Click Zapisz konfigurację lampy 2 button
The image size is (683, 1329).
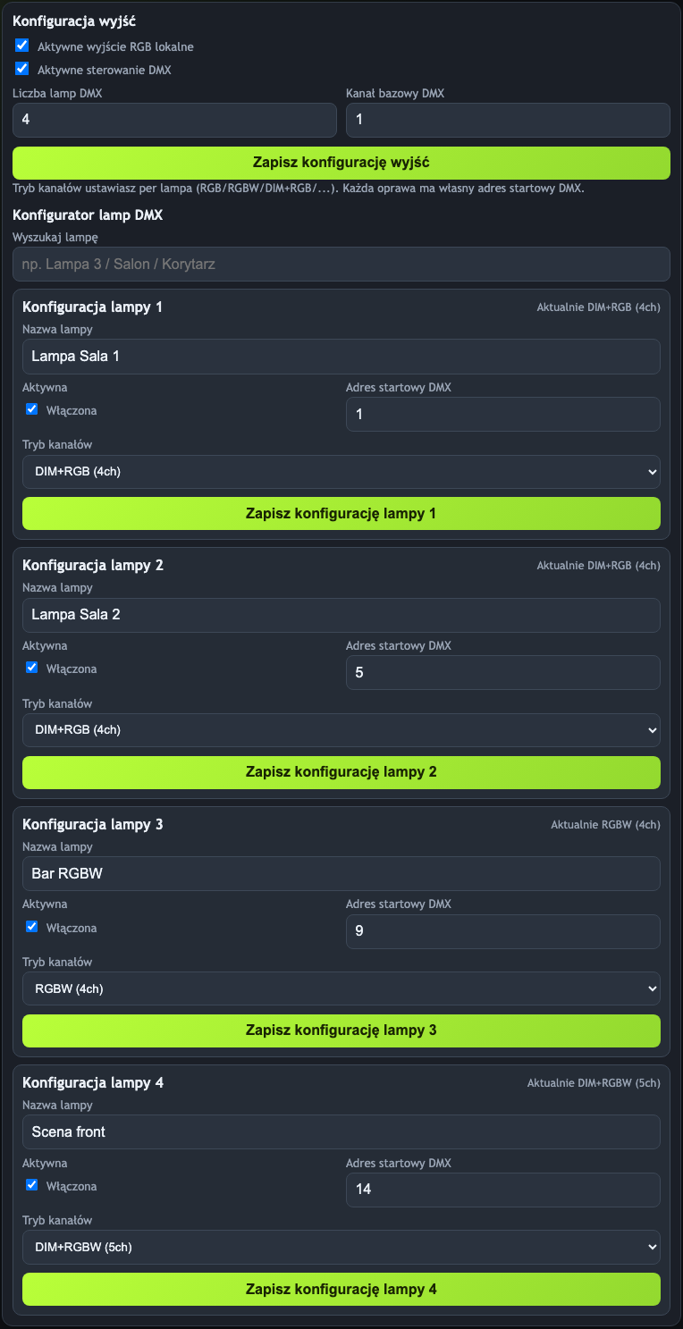point(341,772)
